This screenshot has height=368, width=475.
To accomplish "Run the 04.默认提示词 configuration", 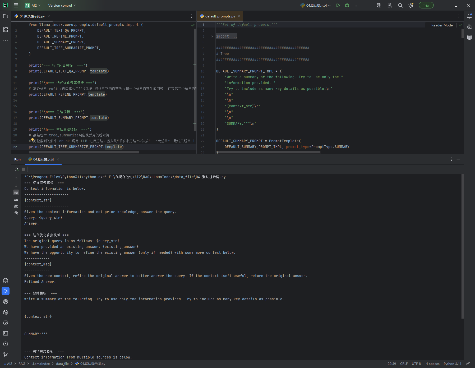I will pos(338,5).
